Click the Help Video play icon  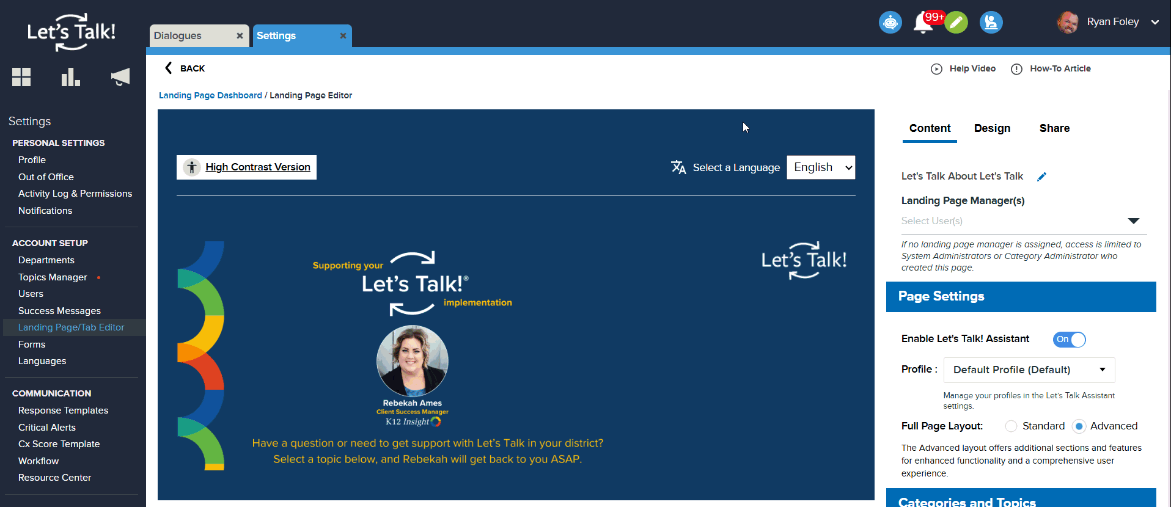(936, 69)
